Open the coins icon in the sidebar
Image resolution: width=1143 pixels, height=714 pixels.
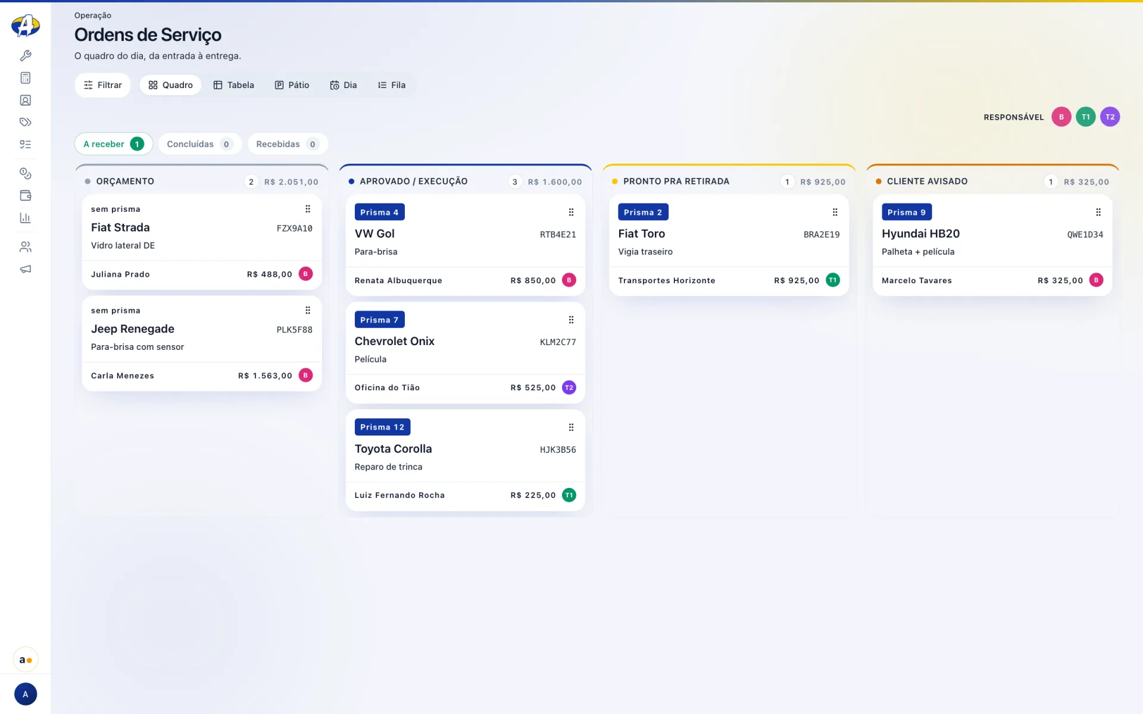point(26,173)
